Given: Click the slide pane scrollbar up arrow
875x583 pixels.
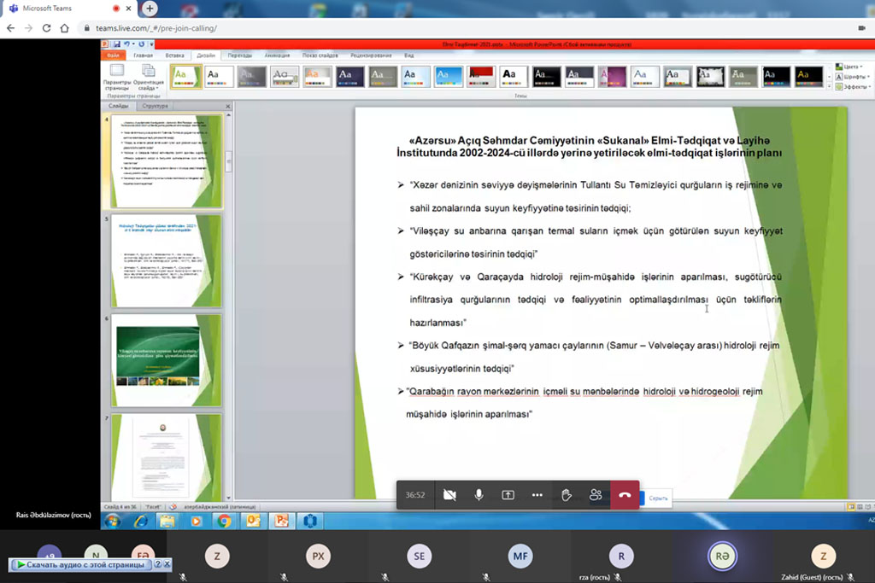Looking at the screenshot, I should coord(228,115).
